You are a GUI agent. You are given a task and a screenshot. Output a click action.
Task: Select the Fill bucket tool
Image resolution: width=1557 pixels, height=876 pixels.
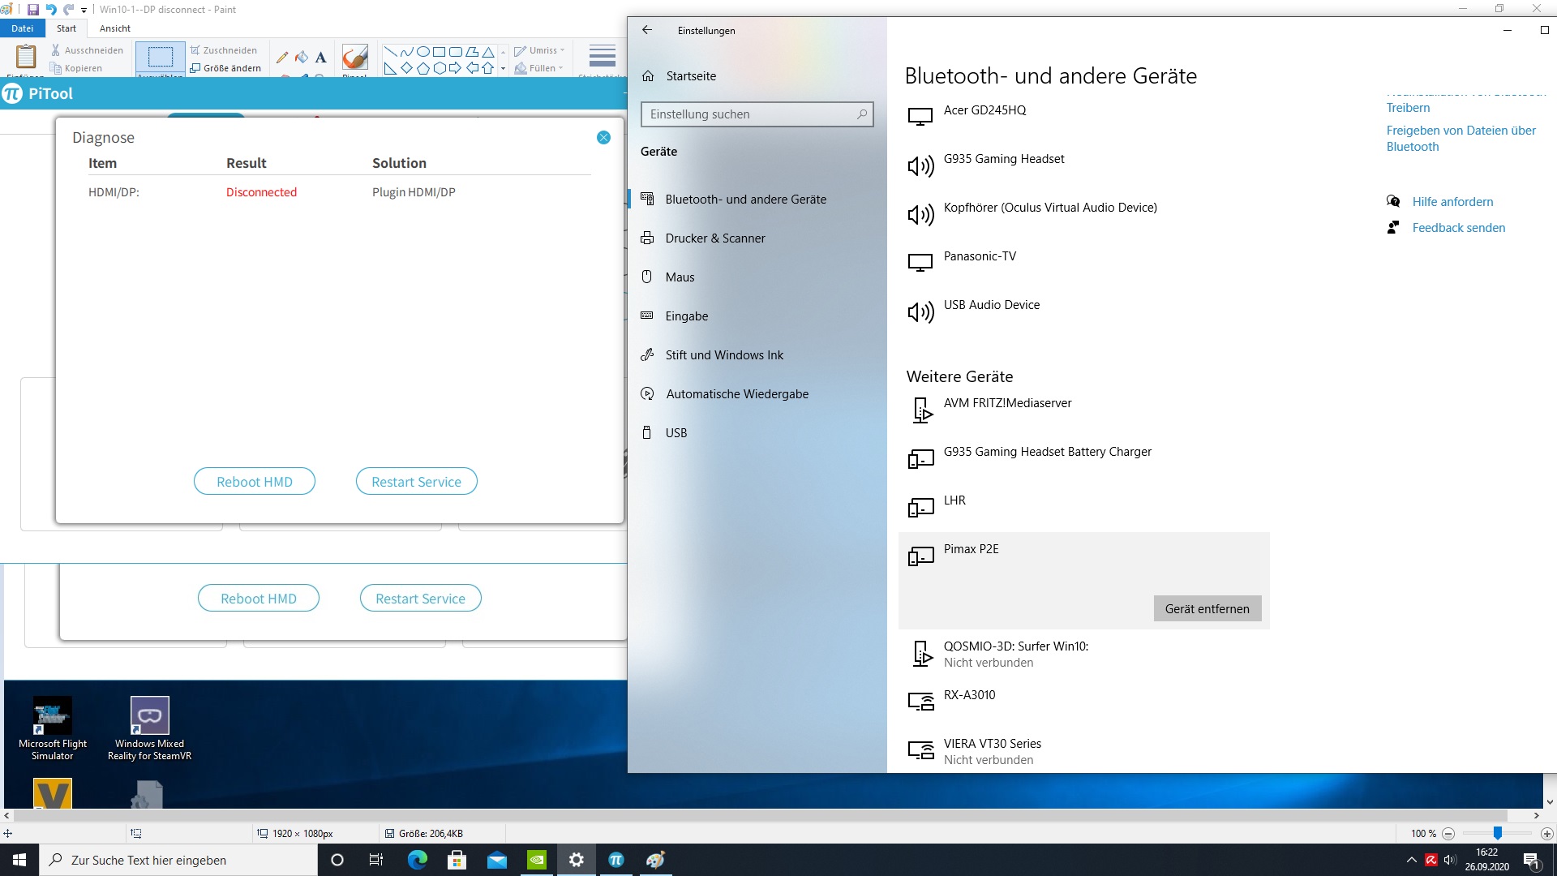(x=302, y=57)
